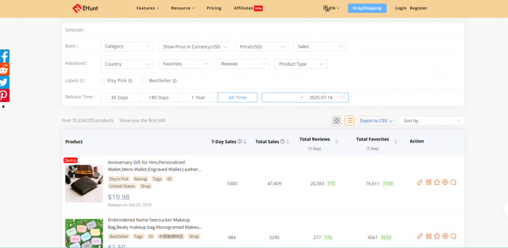Image resolution: width=508 pixels, height=248 pixels.
Task: Open the Affiliates page
Action: click(248, 8)
